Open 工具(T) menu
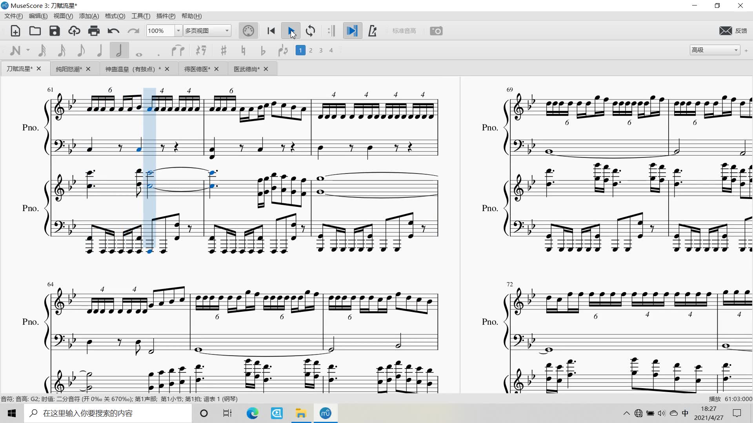 [x=141, y=16]
